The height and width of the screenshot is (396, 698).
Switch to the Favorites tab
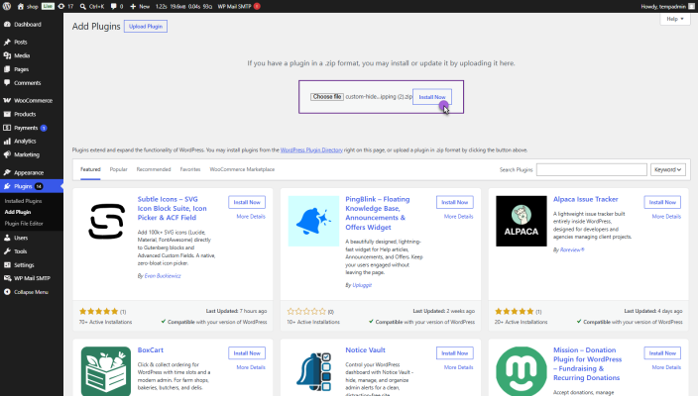(x=190, y=169)
